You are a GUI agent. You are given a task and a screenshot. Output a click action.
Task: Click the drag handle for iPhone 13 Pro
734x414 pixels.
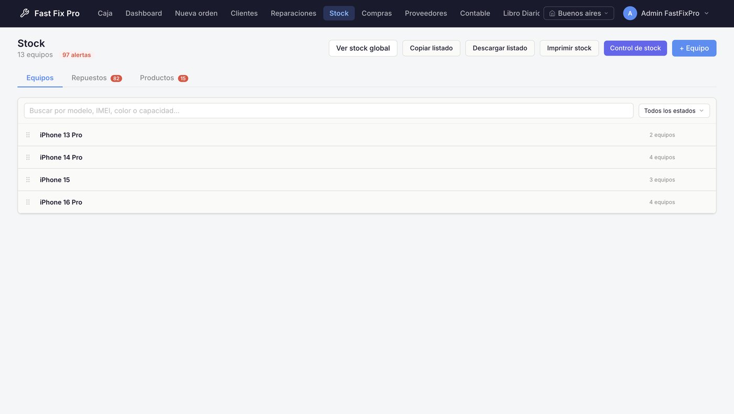28,135
